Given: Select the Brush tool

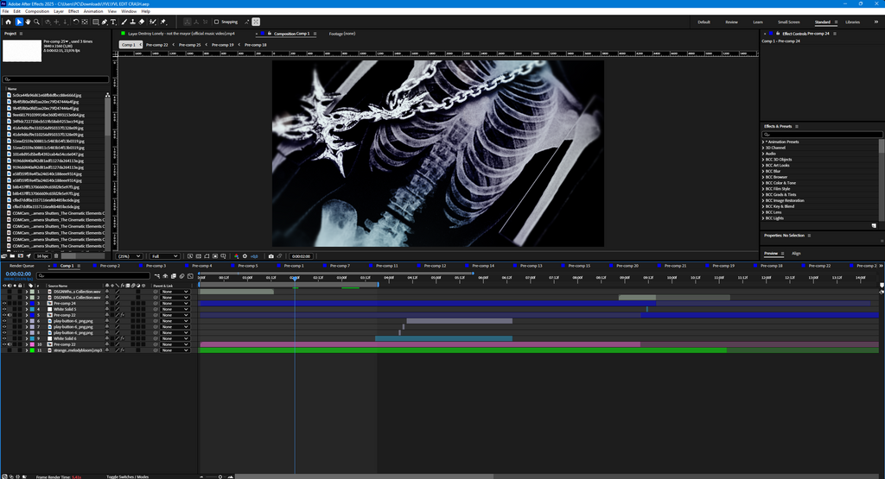Looking at the screenshot, I should click(x=124, y=22).
